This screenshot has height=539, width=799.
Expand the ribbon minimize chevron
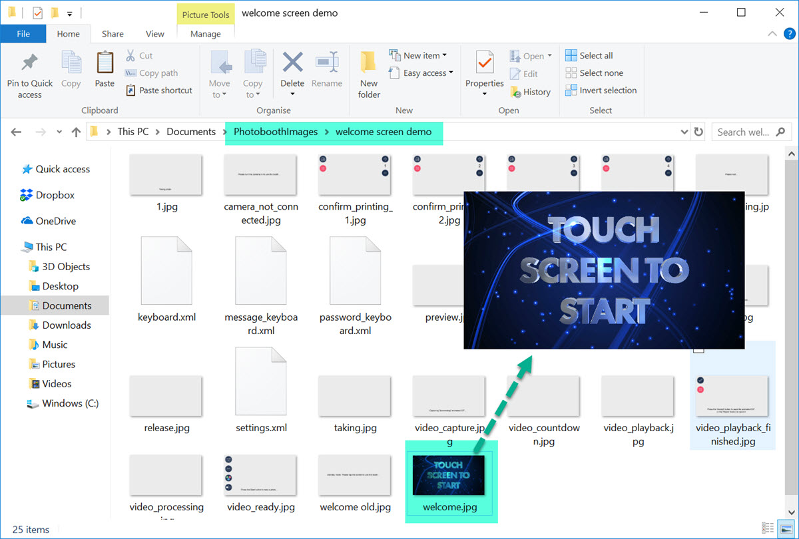(x=772, y=34)
